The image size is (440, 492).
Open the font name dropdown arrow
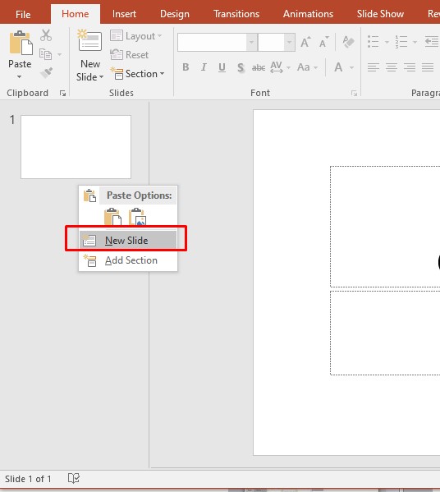coord(251,42)
